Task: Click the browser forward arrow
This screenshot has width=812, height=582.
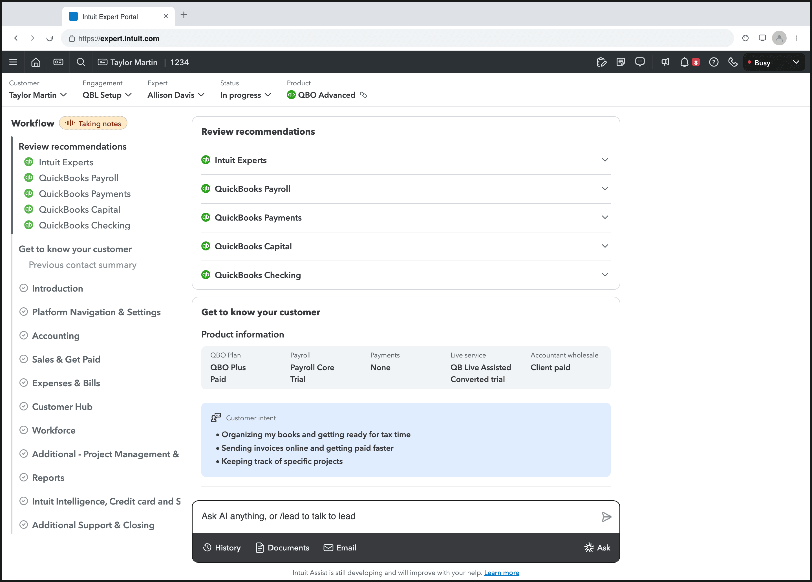Action: click(33, 38)
